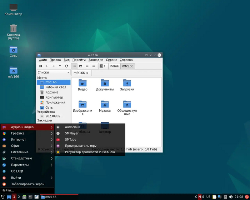Close the mfc166 tab
Screen dimensions: 250x200
[87, 73]
